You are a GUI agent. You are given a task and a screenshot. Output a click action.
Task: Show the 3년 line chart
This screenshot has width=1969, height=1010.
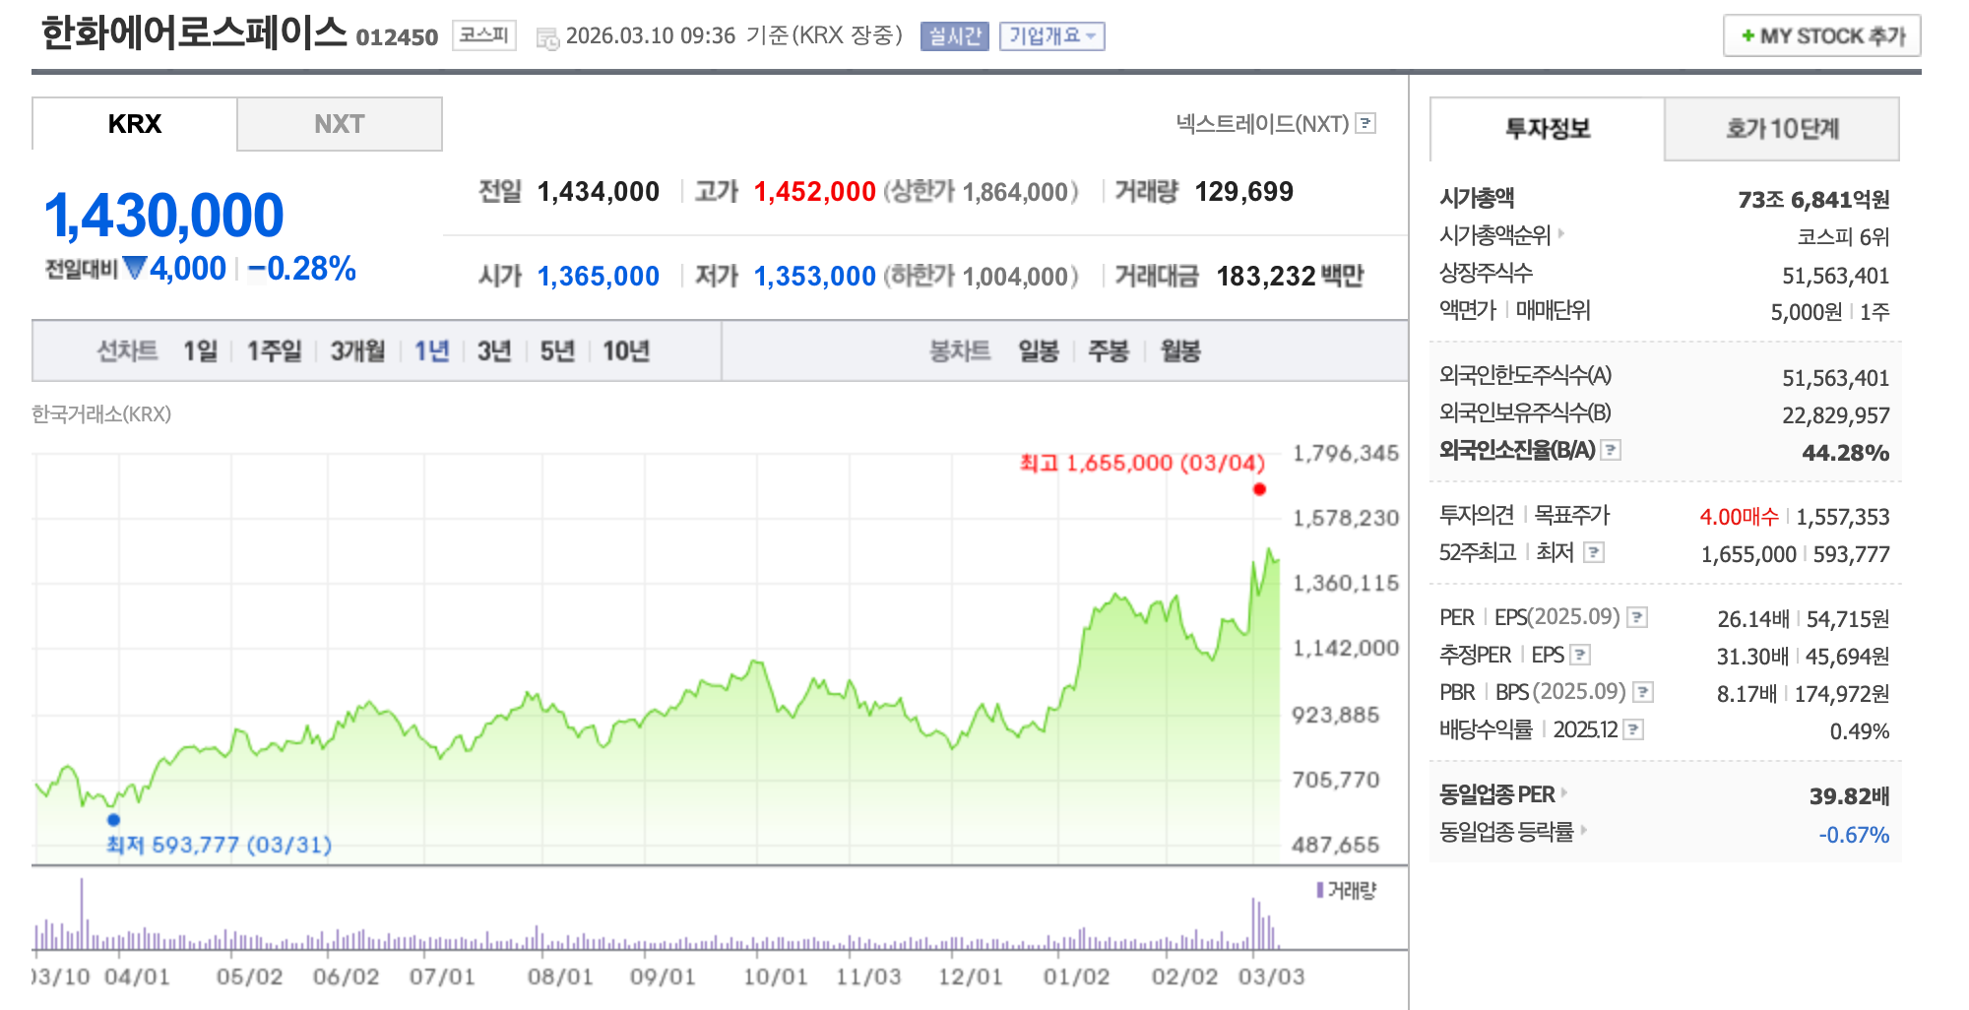point(494,351)
